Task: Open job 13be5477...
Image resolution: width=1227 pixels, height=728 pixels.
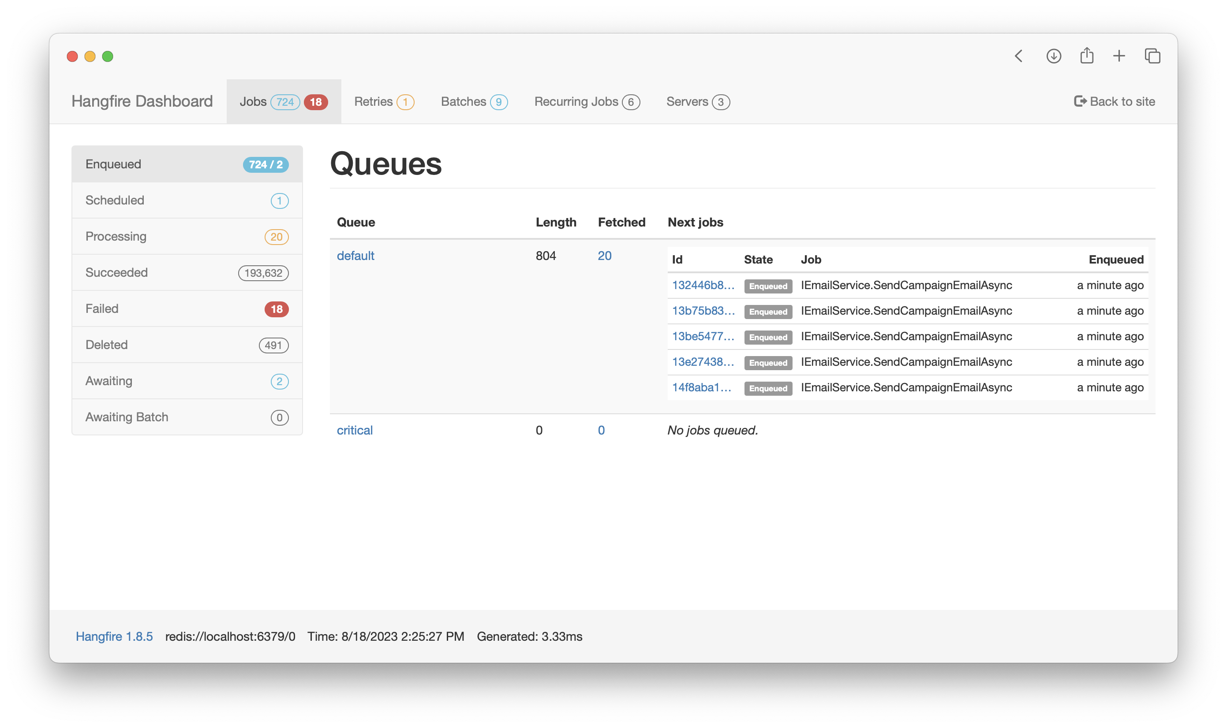Action: [703, 336]
